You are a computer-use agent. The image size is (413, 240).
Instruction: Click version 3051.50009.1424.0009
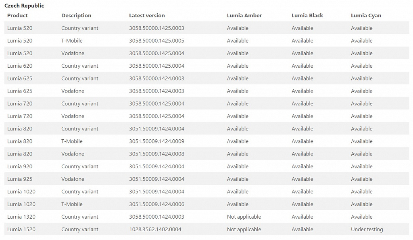pyautogui.click(x=156, y=141)
